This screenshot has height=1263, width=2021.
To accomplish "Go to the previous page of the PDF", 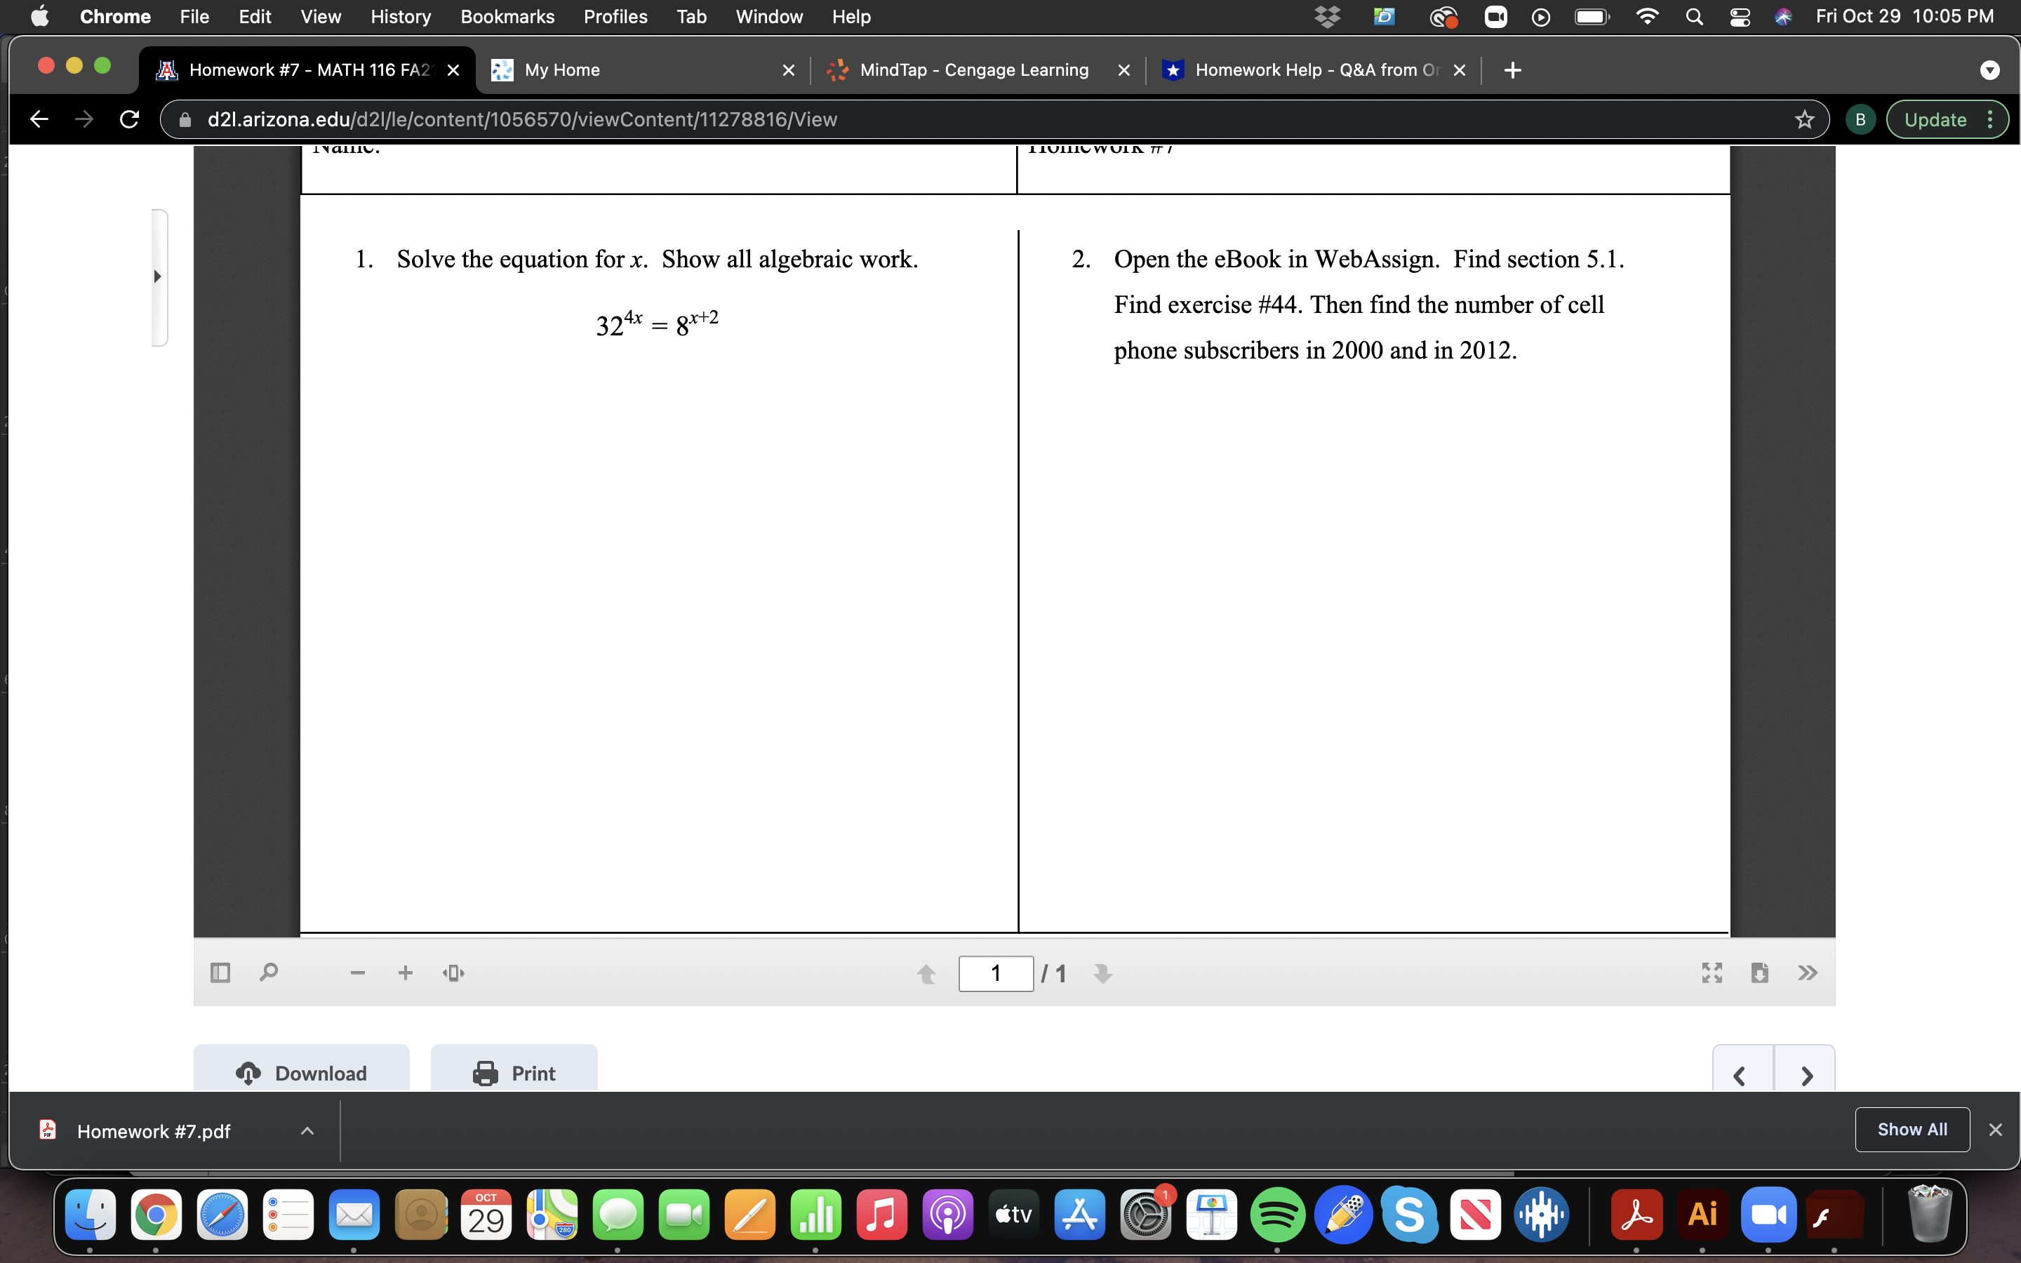I will (x=926, y=973).
